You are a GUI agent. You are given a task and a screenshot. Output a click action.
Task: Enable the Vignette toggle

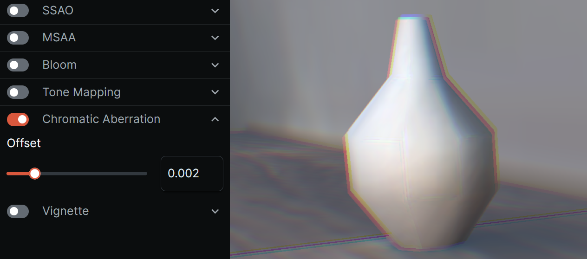(x=18, y=211)
